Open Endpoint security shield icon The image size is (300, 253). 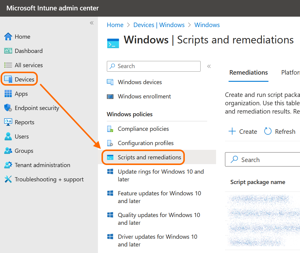point(8,108)
